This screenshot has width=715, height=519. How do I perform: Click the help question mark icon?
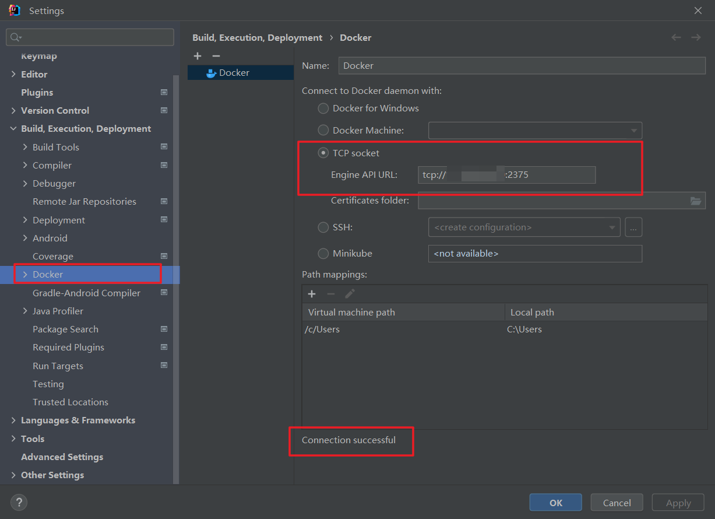click(19, 502)
